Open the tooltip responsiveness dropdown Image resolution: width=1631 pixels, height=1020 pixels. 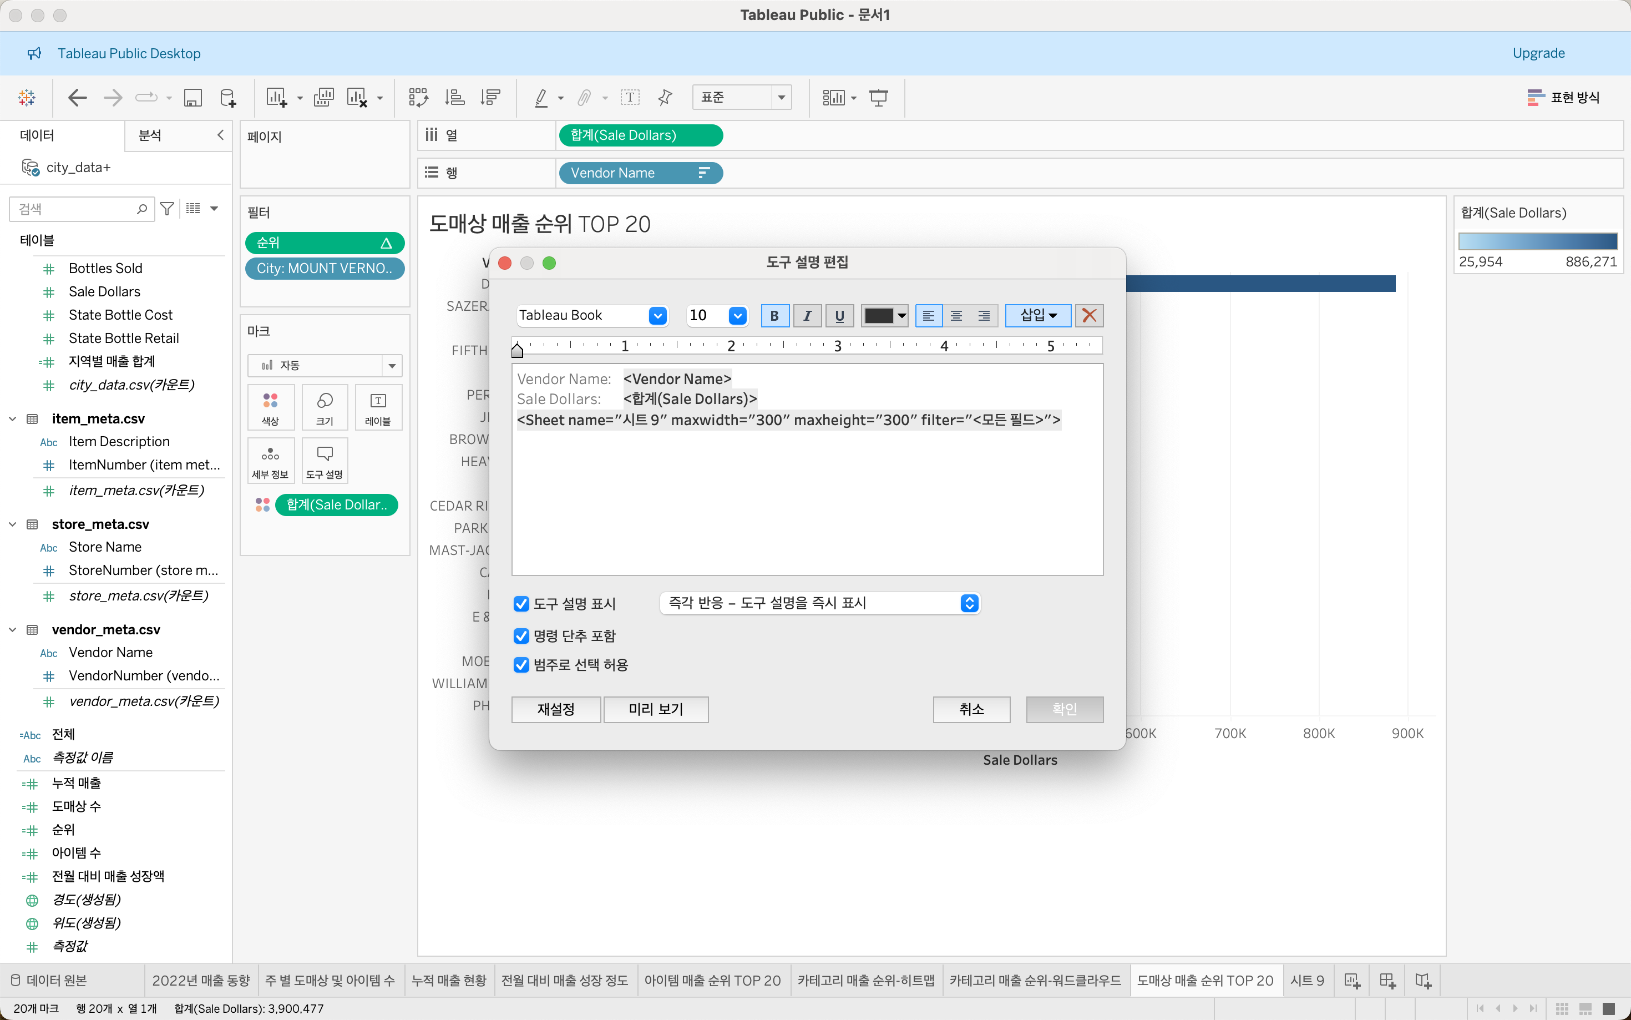point(968,603)
